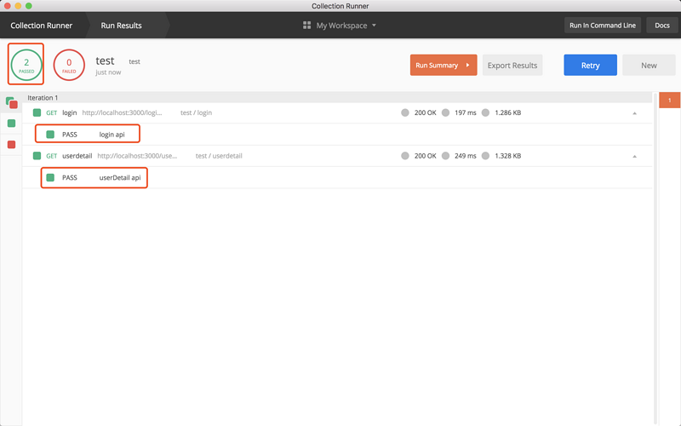Viewport: 681px width, 426px height.
Task: Switch to the Run Results tab
Action: click(121, 26)
